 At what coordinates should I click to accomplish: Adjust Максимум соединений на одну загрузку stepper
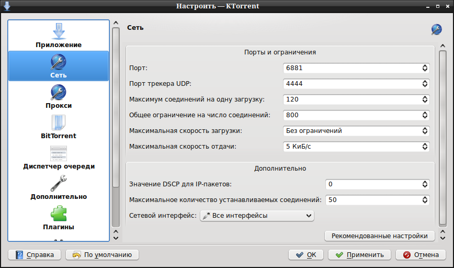coord(425,99)
